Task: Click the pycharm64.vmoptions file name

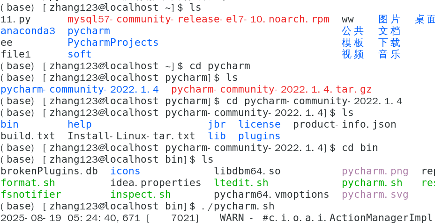Action: tap(271, 194)
